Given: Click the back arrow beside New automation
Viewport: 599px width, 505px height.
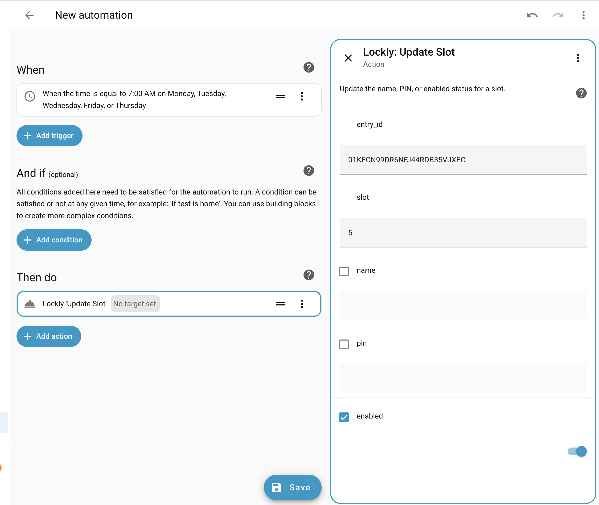Looking at the screenshot, I should 29,15.
